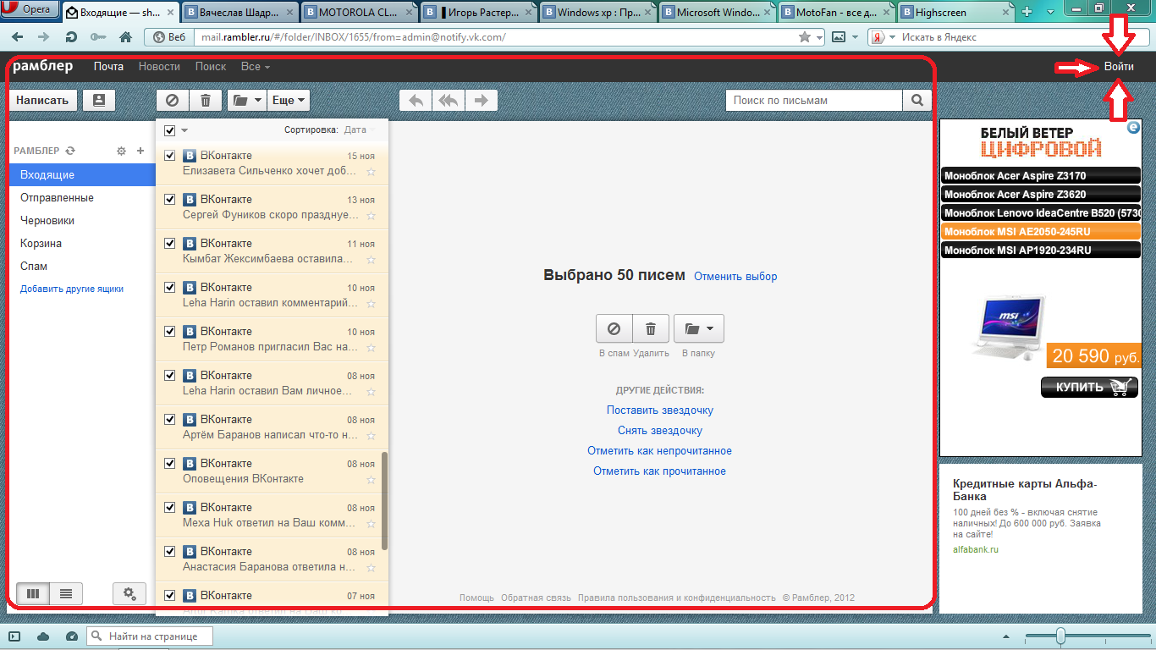
Task: Click the reply-all double arrow icon
Action: (x=449, y=100)
